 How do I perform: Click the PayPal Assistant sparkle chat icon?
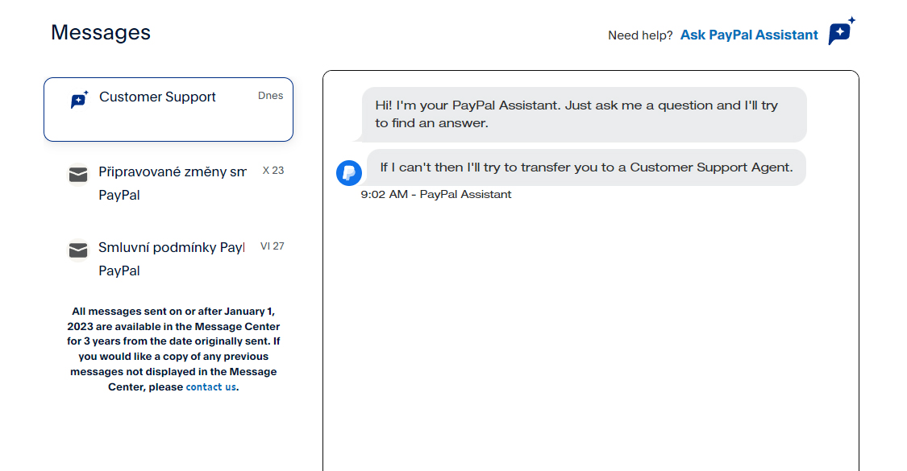click(842, 31)
